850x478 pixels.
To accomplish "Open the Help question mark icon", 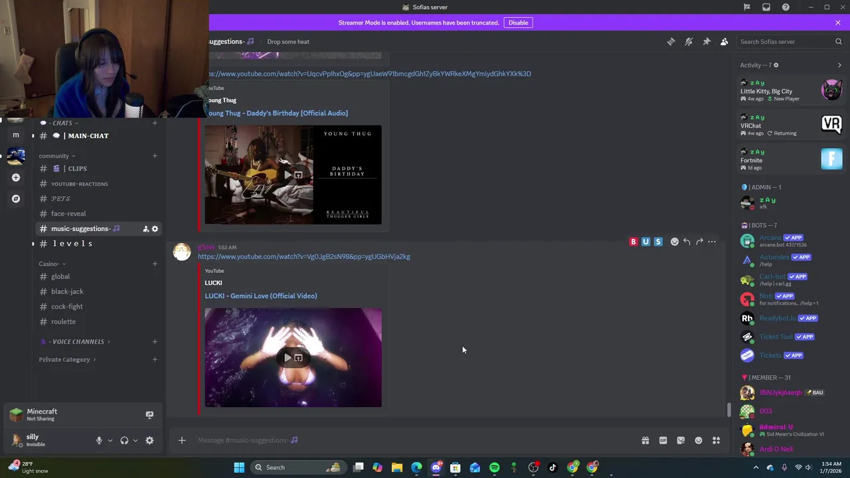I will 786,7.
